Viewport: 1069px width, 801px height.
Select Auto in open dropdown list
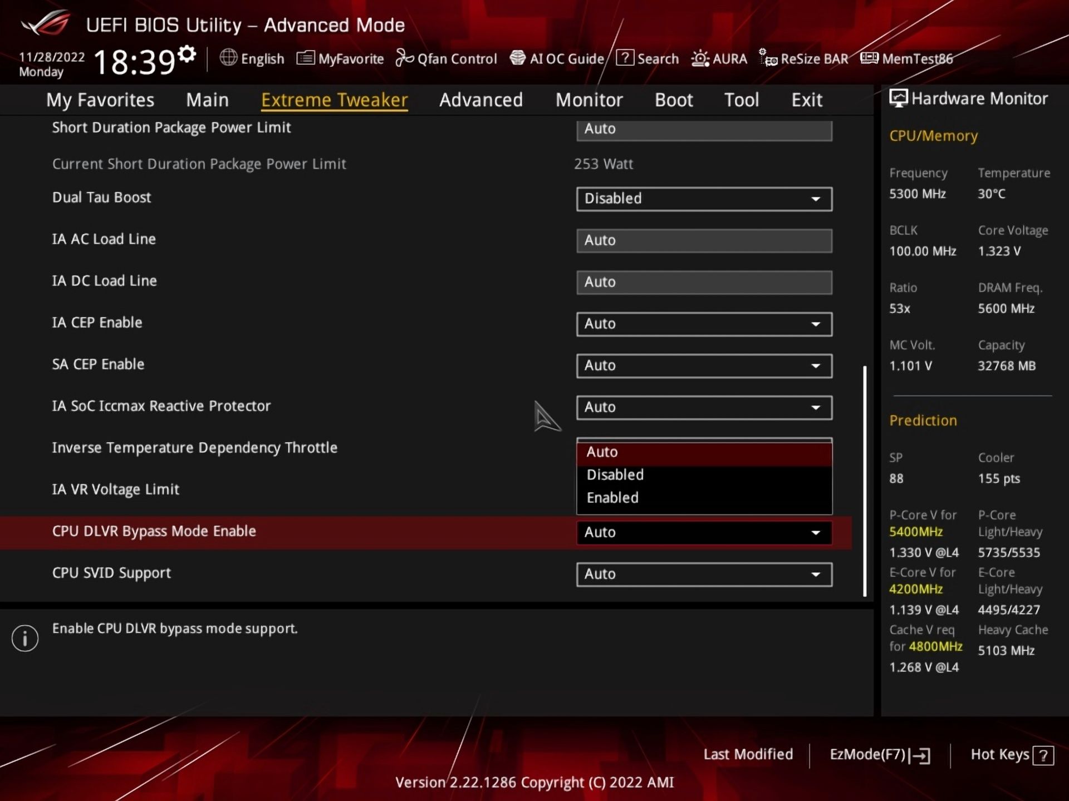click(704, 452)
